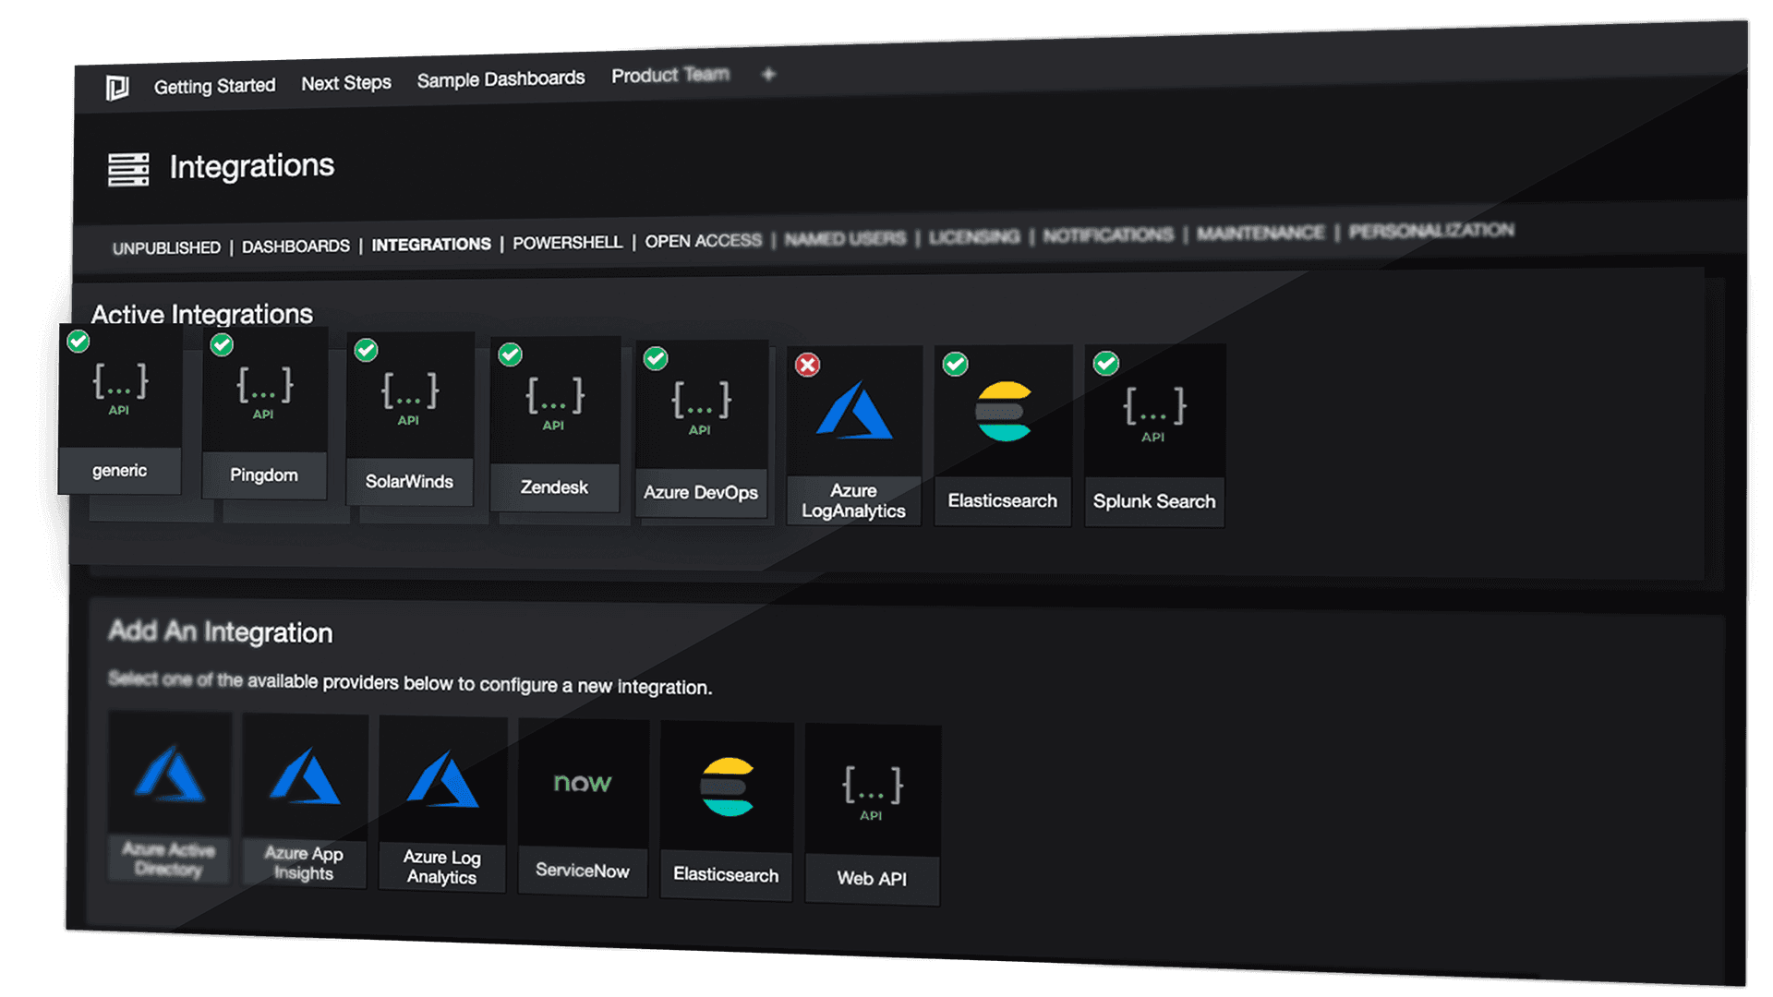Open the DASHBOARDS admin section
The image size is (1773, 997).
point(295,246)
